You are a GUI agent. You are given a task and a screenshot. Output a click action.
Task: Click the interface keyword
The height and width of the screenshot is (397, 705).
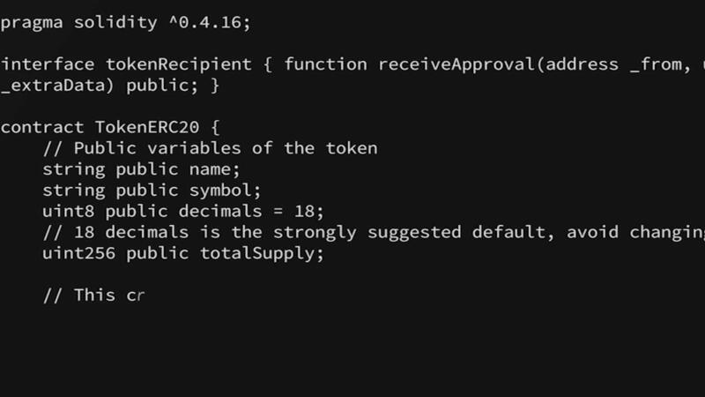click(x=48, y=64)
